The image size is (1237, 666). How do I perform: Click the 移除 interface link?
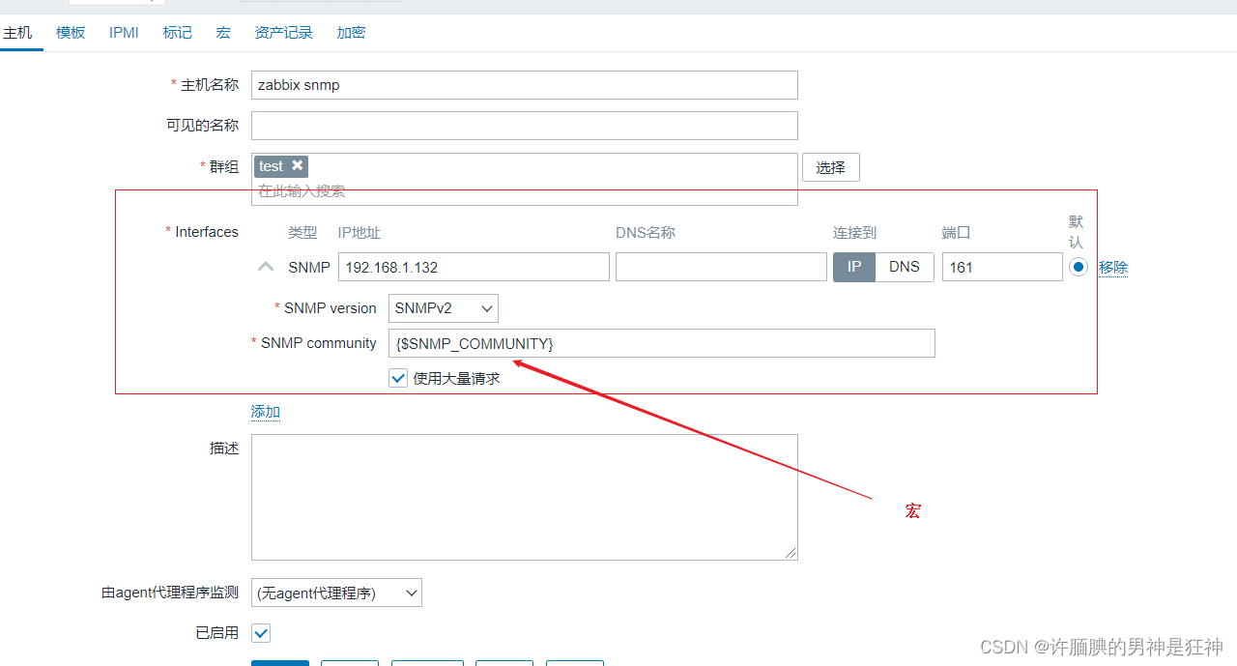1113,268
